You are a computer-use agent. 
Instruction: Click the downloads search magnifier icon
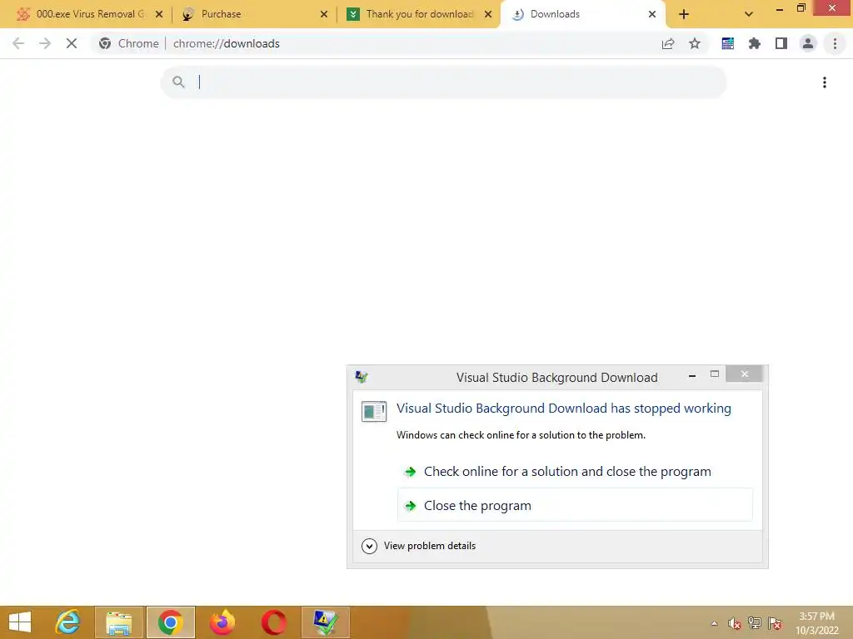[x=178, y=82]
